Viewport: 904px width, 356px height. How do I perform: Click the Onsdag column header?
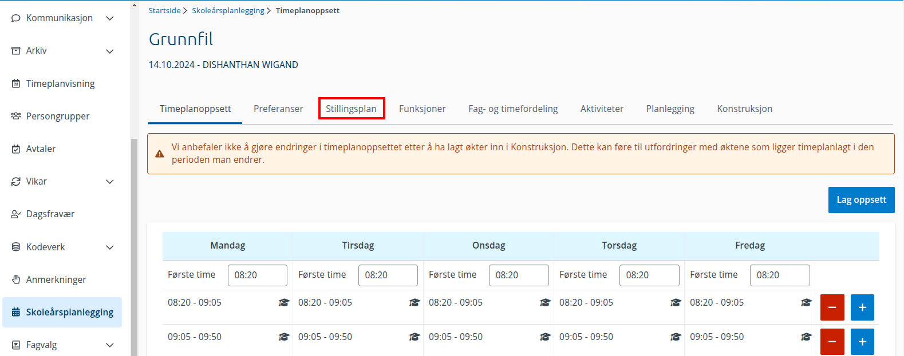tap(489, 246)
